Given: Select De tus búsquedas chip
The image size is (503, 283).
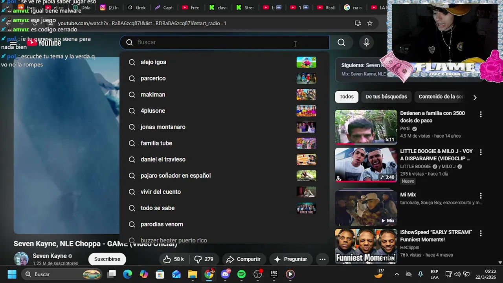Looking at the screenshot, I should [386, 97].
